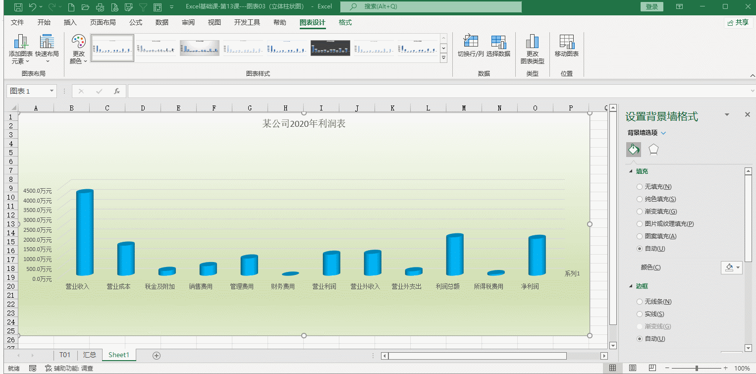This screenshot has width=756, height=374.
Task: Click the 移动图表 icon
Action: (x=566, y=42)
